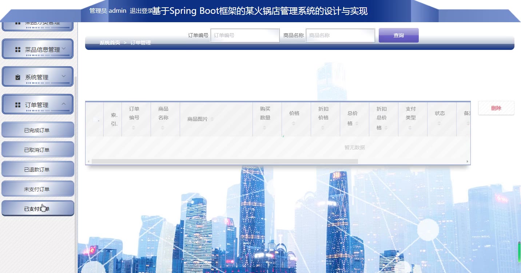Sort the table by 状态 column
The width and height of the screenshot is (521, 273).
tap(439, 124)
